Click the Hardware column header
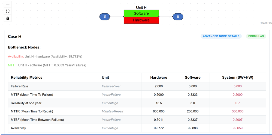 [159, 78]
